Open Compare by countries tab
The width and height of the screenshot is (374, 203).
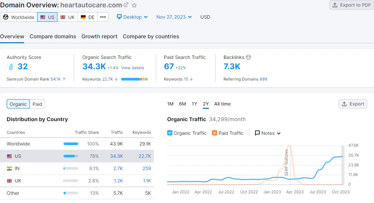pos(151,36)
